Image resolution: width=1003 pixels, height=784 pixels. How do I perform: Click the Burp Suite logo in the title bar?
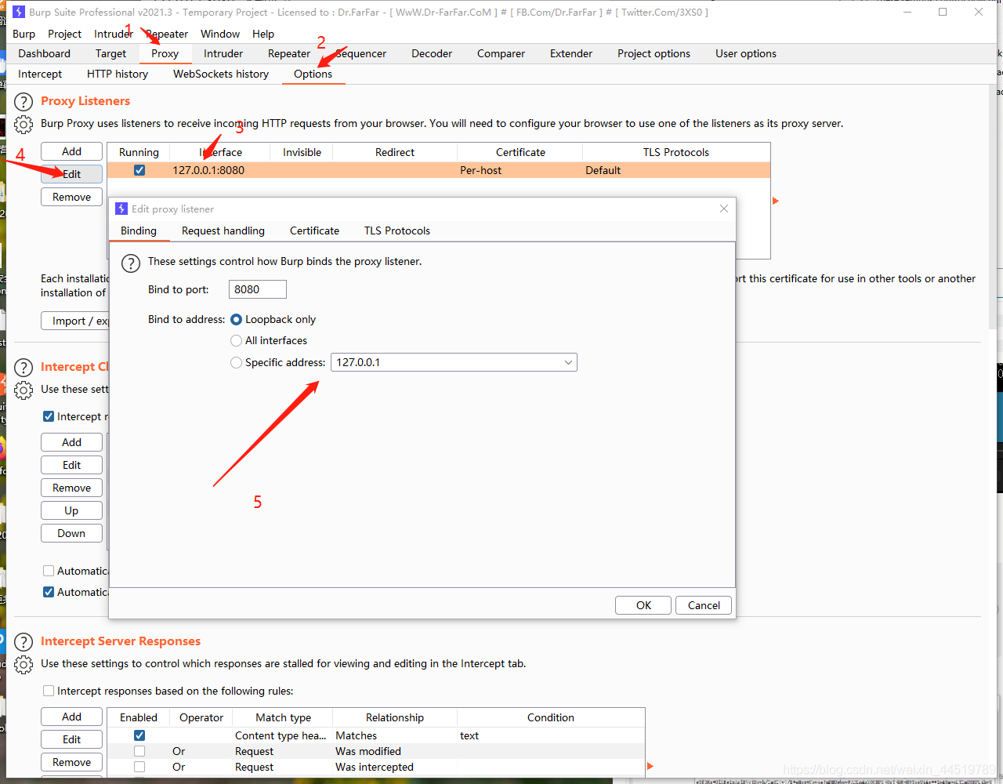pos(17,12)
